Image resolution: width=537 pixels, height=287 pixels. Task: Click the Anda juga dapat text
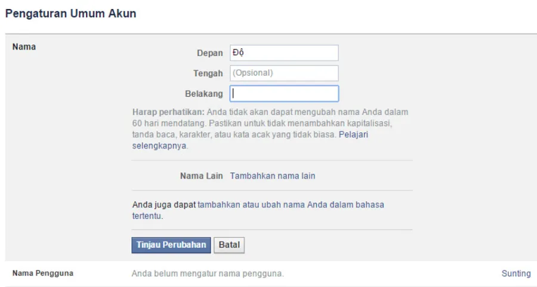click(x=164, y=205)
